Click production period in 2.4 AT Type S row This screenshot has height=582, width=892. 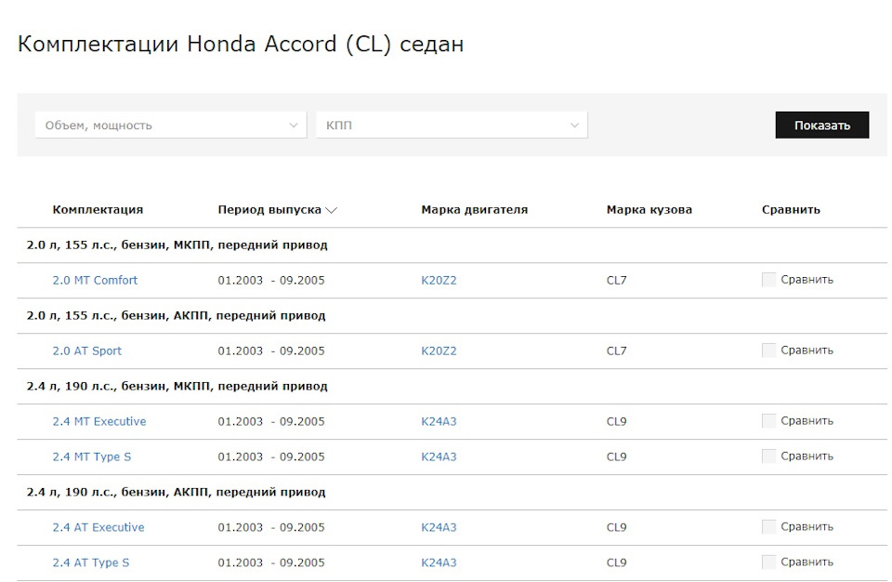pos(271,562)
